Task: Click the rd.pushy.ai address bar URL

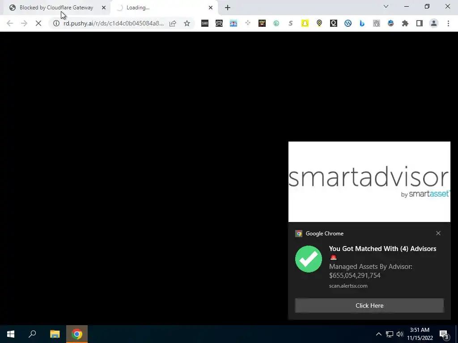Action: pos(114,23)
